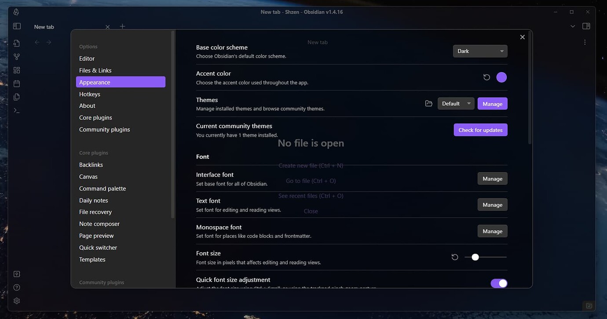
Task: Open Obsidian help via the question mark icon
Action: [16, 287]
